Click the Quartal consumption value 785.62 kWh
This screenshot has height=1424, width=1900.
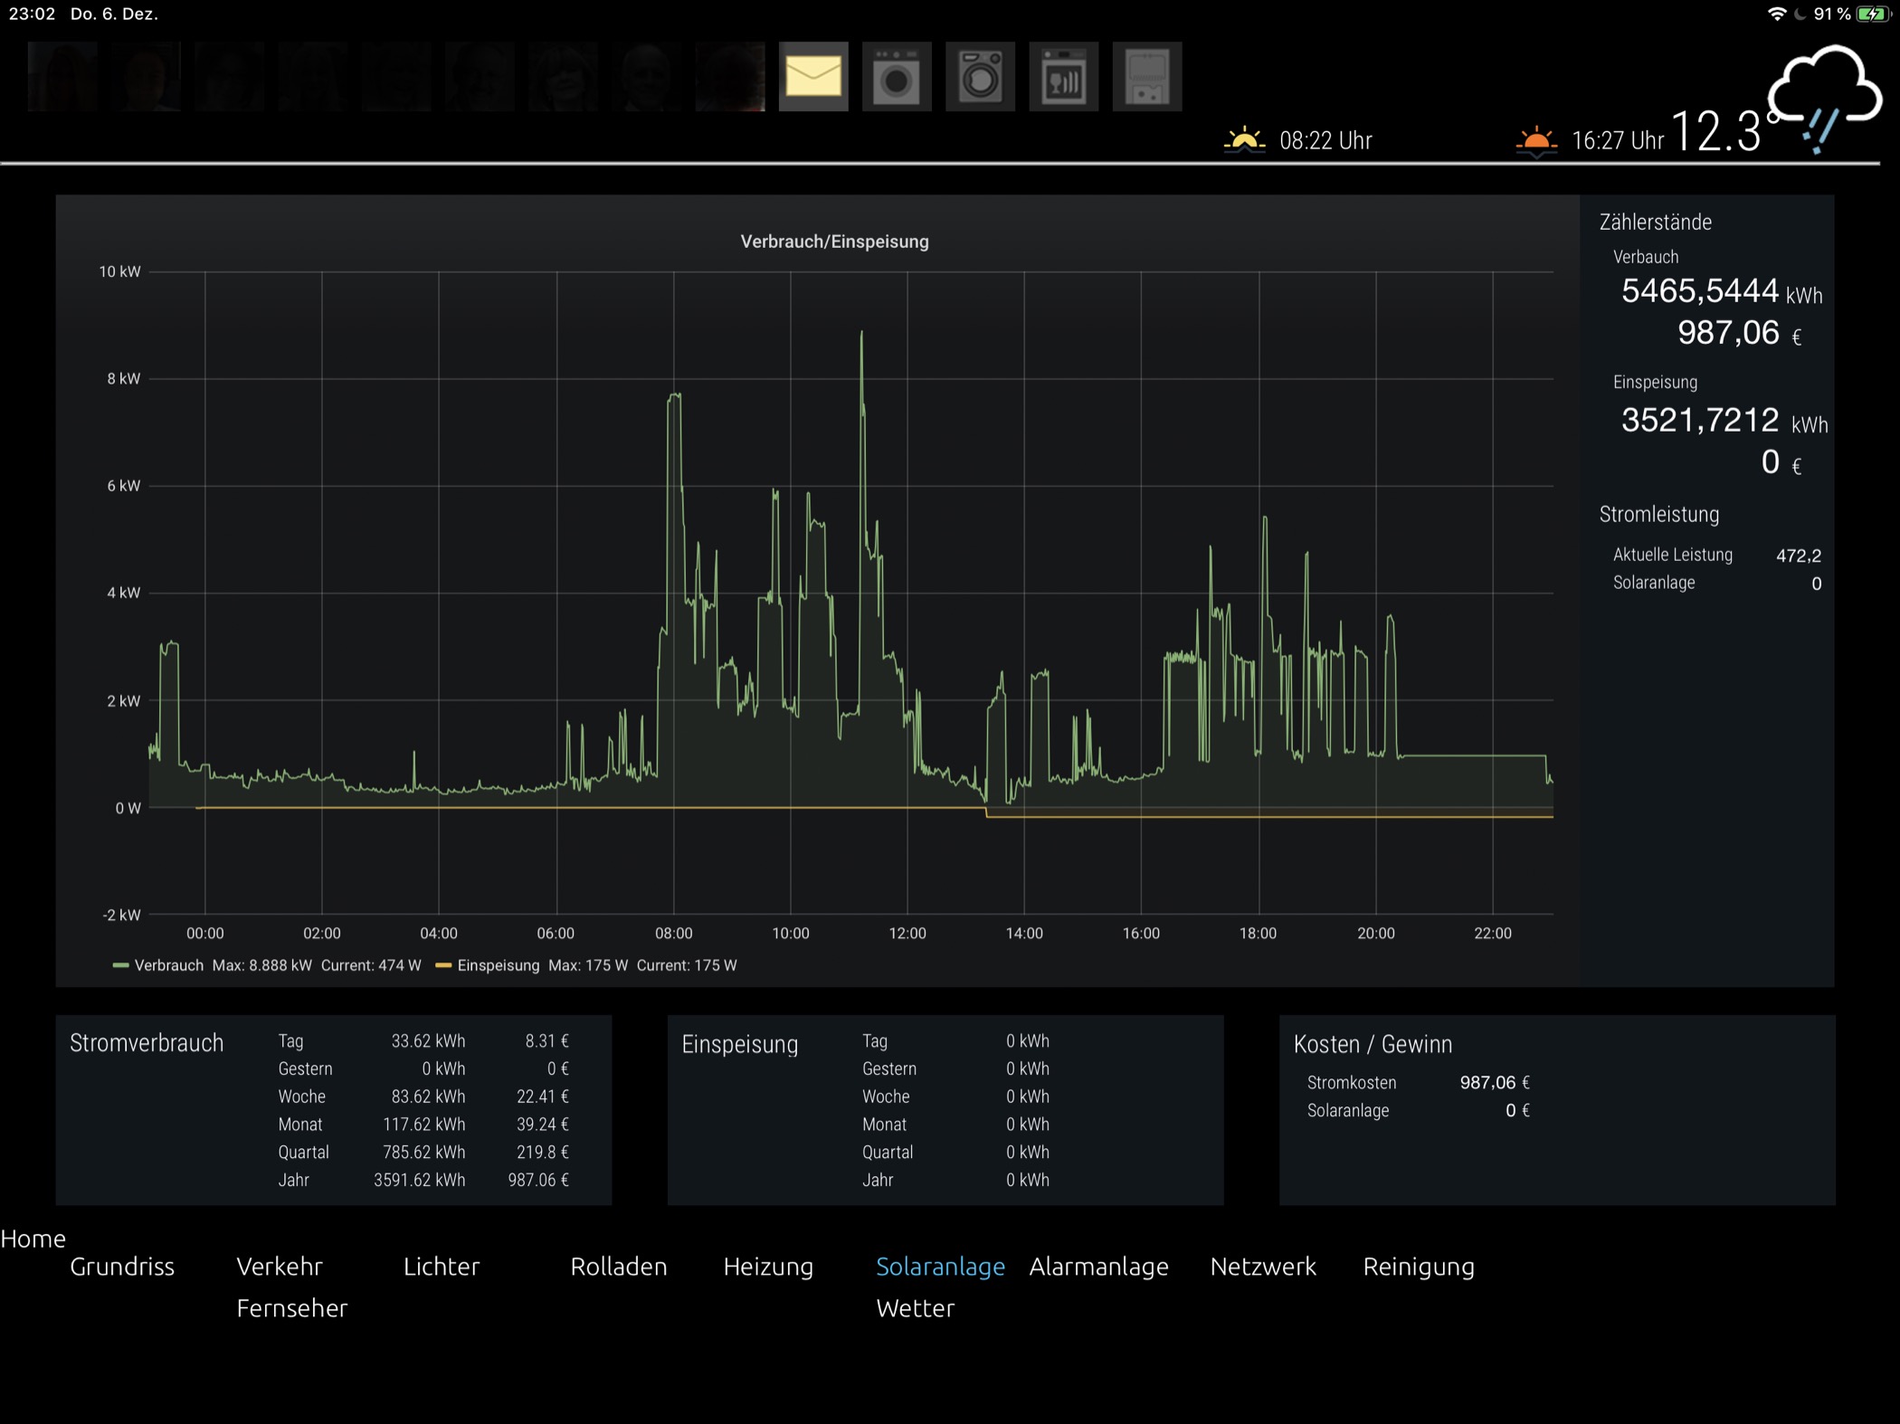pyautogui.click(x=423, y=1153)
